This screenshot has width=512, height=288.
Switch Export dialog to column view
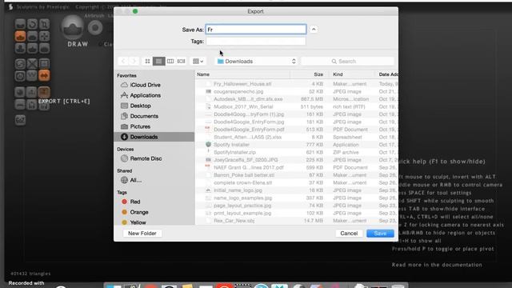[x=170, y=61]
